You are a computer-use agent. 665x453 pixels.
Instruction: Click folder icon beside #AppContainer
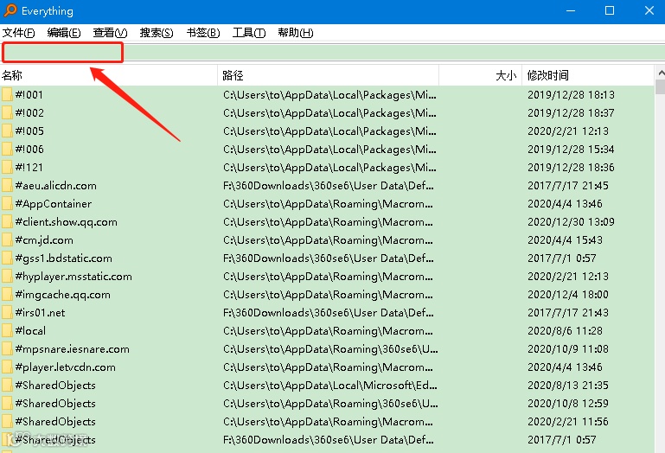point(7,204)
